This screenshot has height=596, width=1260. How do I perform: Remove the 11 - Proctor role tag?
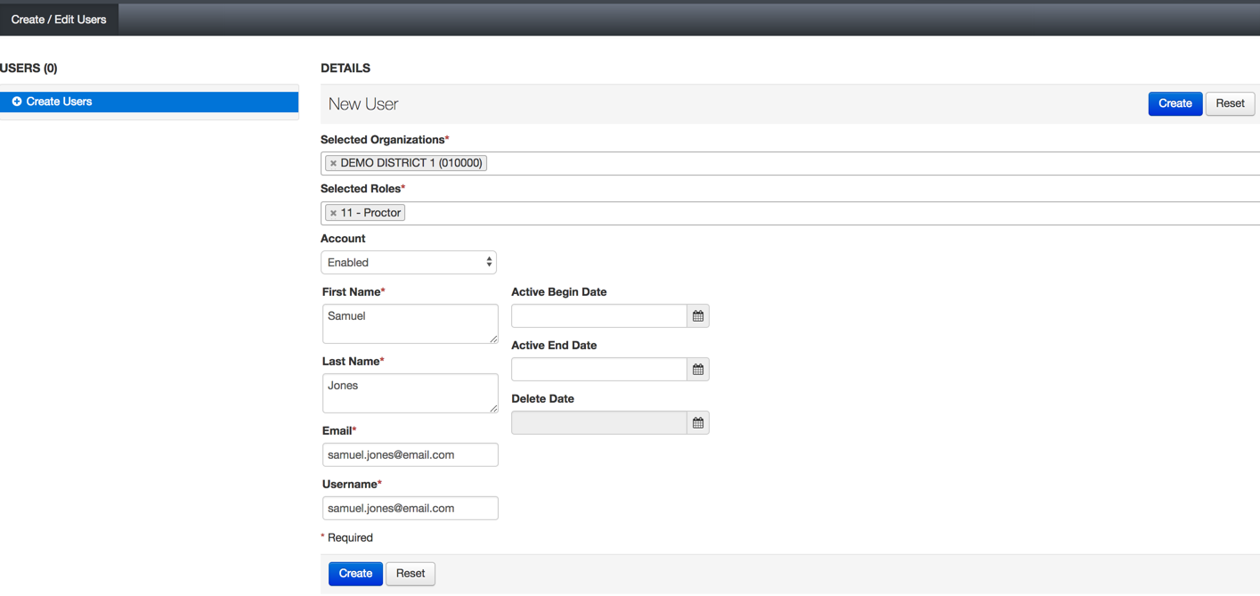(x=333, y=214)
